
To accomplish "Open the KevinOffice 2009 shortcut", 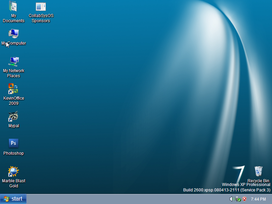I will pyautogui.click(x=13, y=89).
